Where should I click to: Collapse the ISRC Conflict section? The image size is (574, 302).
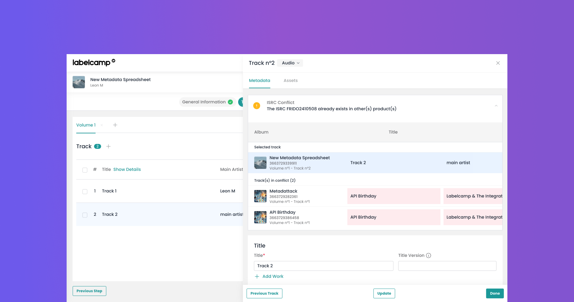pyautogui.click(x=496, y=106)
